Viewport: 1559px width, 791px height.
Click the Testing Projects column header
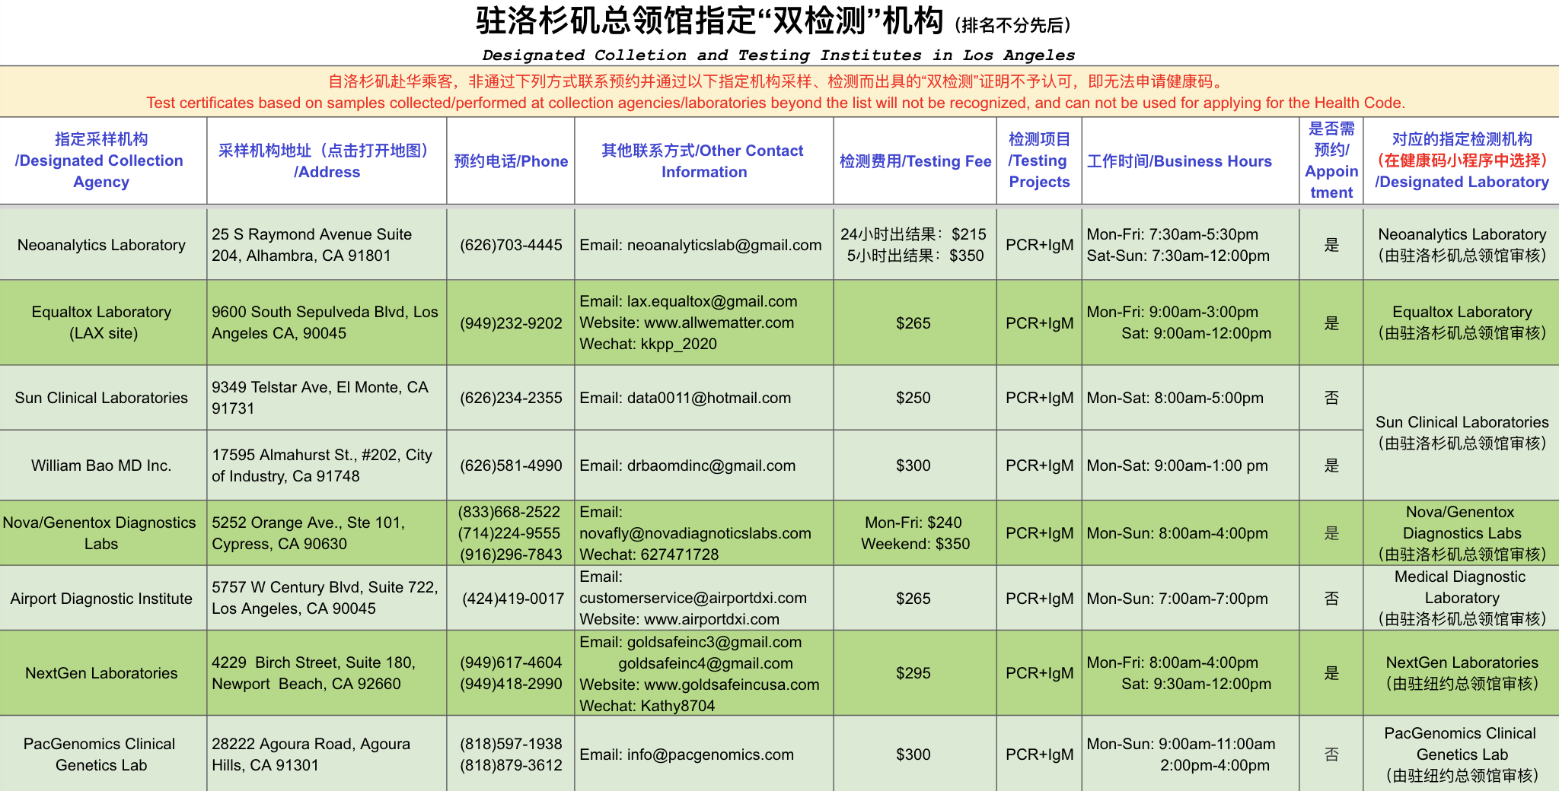tap(1039, 160)
